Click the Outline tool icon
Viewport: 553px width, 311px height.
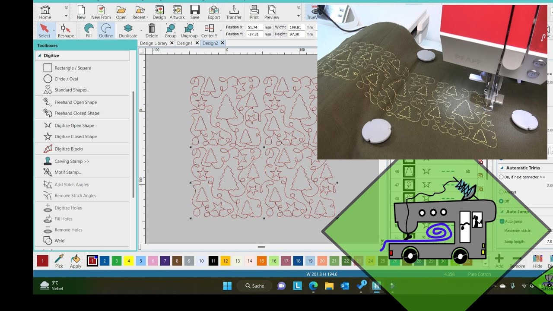pyautogui.click(x=106, y=31)
